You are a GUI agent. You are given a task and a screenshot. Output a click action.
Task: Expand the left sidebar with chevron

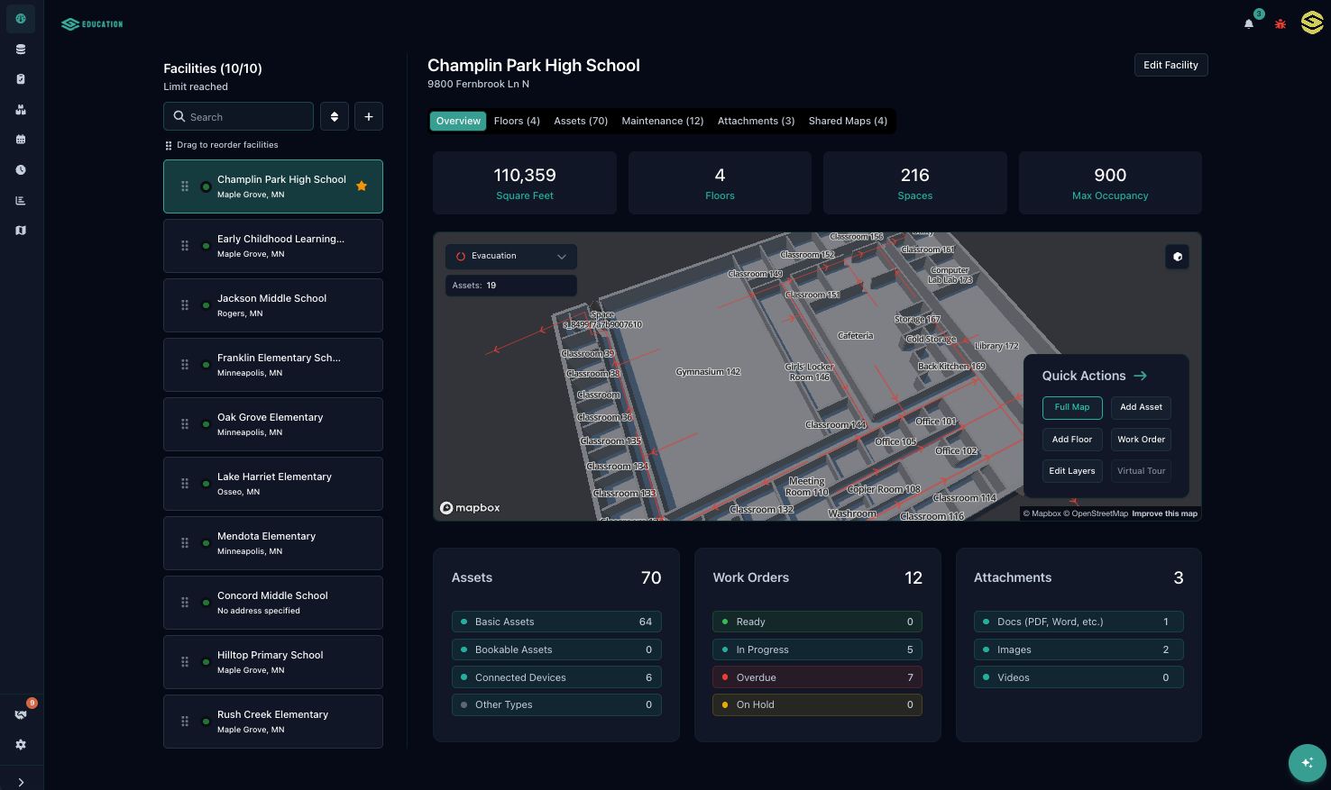click(21, 782)
